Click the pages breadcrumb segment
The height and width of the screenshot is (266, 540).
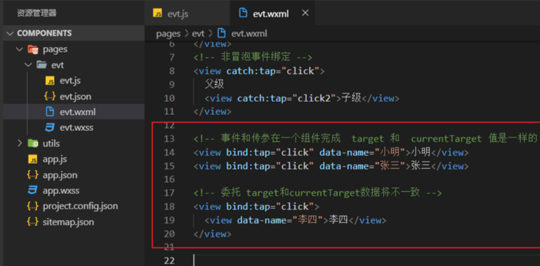click(x=168, y=34)
